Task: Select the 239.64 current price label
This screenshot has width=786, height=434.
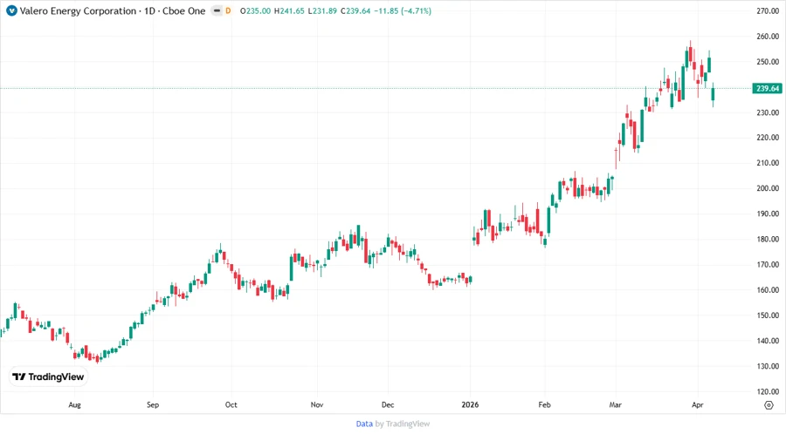Action: pyautogui.click(x=768, y=89)
